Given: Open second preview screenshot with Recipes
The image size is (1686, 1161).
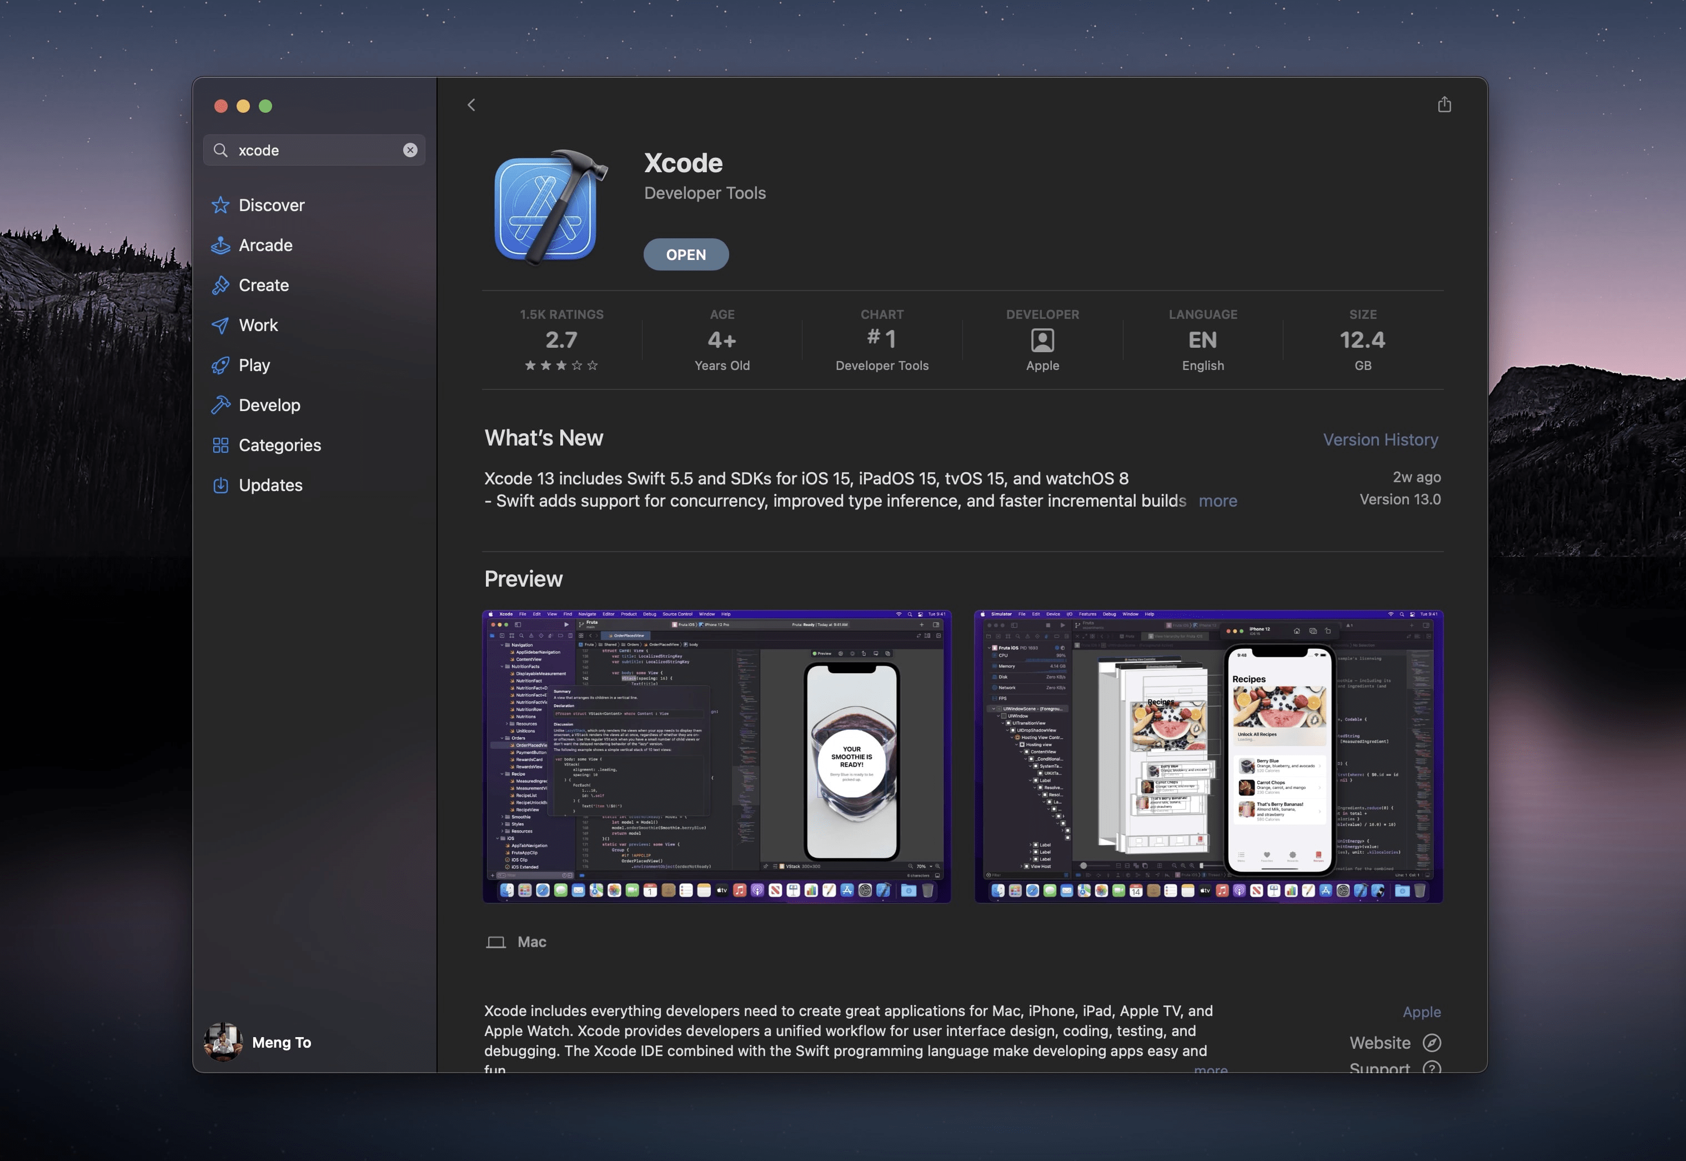Looking at the screenshot, I should [1208, 757].
